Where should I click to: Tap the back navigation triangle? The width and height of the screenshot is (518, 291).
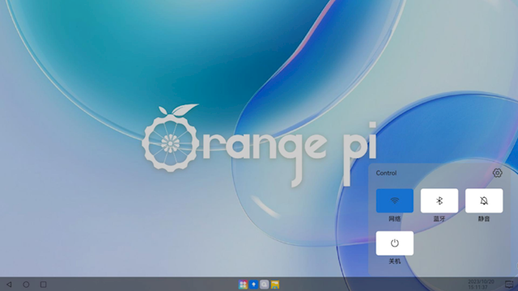9,285
